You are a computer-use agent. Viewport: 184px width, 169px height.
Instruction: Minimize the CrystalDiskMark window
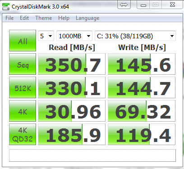pyautogui.click(x=143, y=5)
